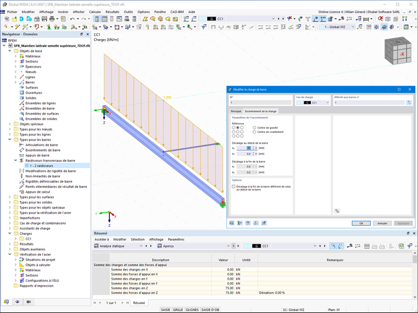Viewport: 418px width, 313px height.
Task: Click the black G color swatch in toolbar
Action: (x=211, y=19)
